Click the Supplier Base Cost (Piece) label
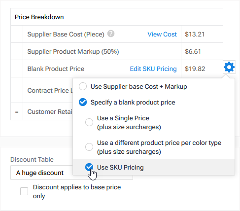Viewport: 240px width, 211px height. pos(66,35)
